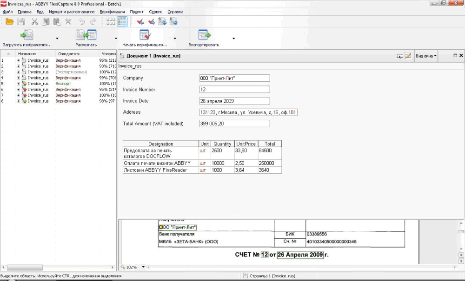The width and height of the screenshot is (465, 281).
Task: Click the paste clipboard icon
Action: (x=57, y=22)
